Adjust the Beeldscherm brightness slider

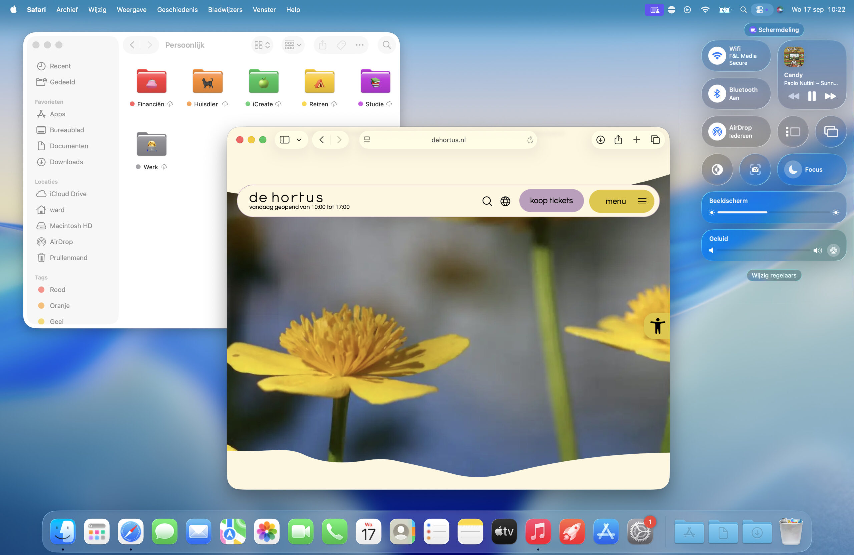click(767, 213)
